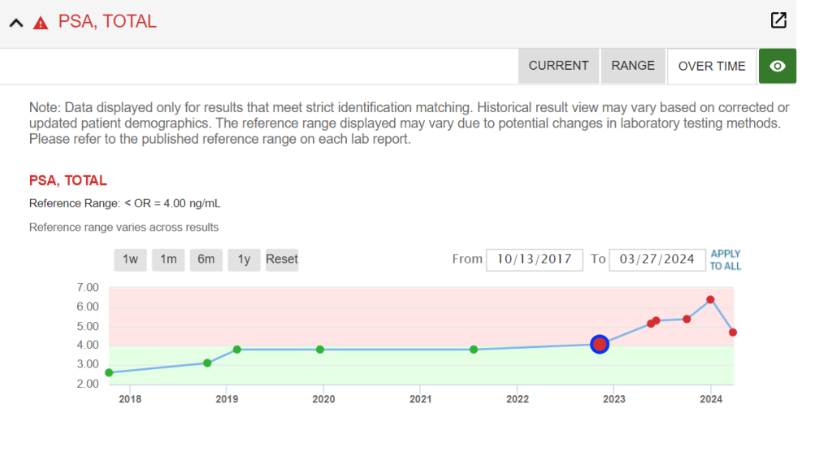Collapse the PSA, TOTAL section chevron
Viewport: 832px width, 456px height.
(15, 23)
